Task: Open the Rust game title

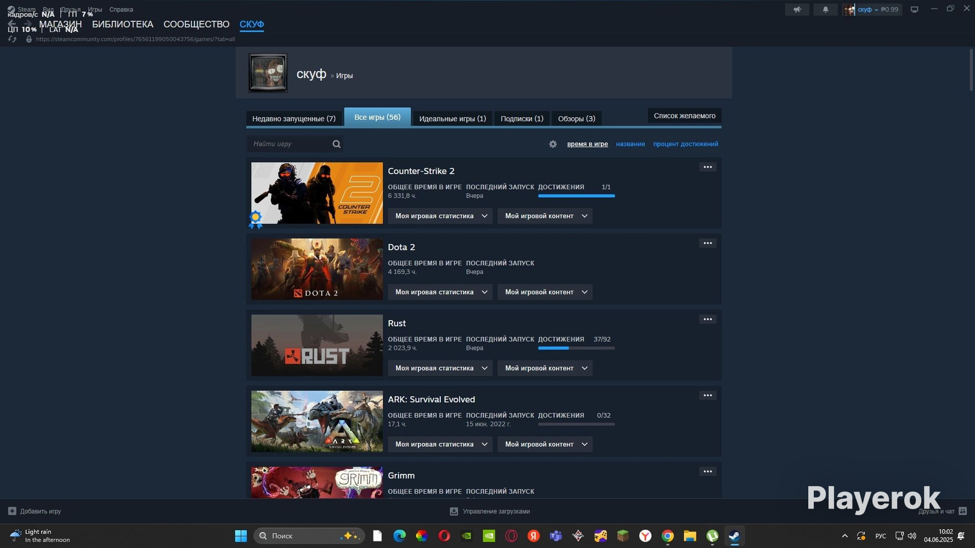Action: click(x=396, y=323)
